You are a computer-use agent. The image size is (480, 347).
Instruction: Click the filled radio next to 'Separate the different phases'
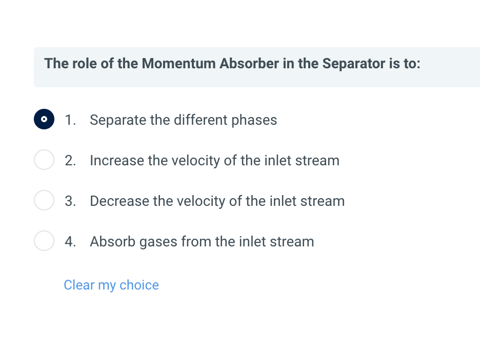point(44,119)
